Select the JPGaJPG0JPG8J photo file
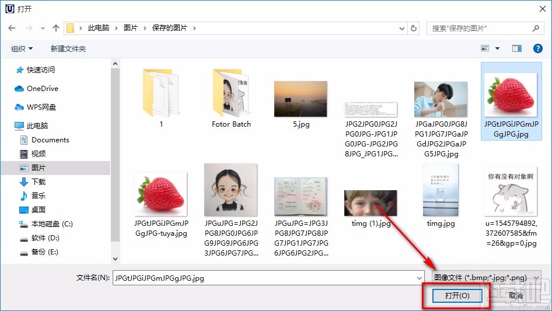 pos(441,119)
